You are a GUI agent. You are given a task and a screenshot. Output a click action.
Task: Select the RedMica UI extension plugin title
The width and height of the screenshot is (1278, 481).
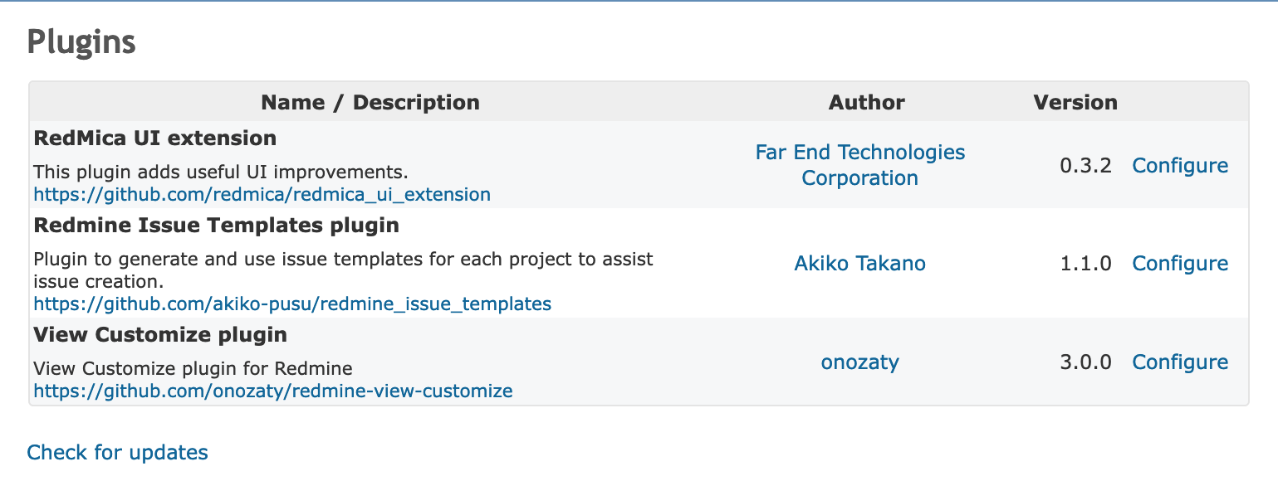155,138
